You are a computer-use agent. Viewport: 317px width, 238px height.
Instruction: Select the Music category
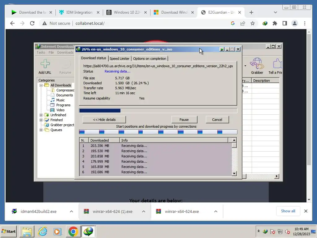pos(58,100)
